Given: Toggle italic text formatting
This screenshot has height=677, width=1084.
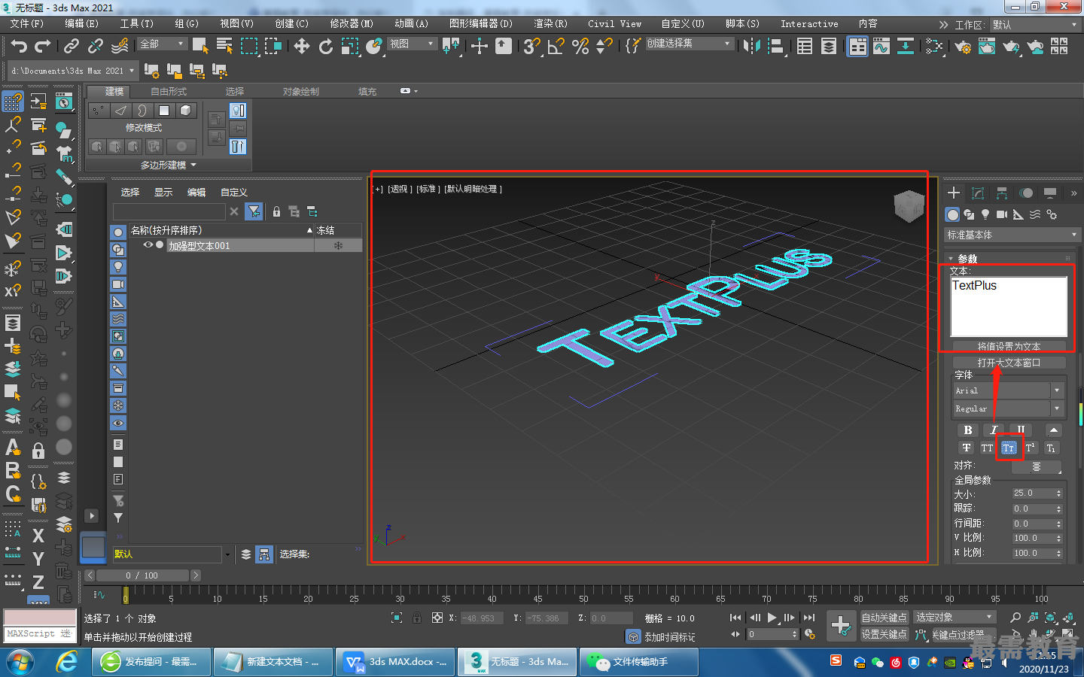Looking at the screenshot, I should pyautogui.click(x=994, y=430).
